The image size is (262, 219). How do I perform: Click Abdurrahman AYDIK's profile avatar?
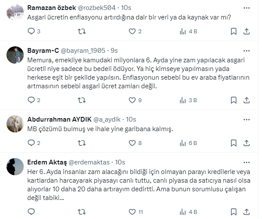[15, 124]
